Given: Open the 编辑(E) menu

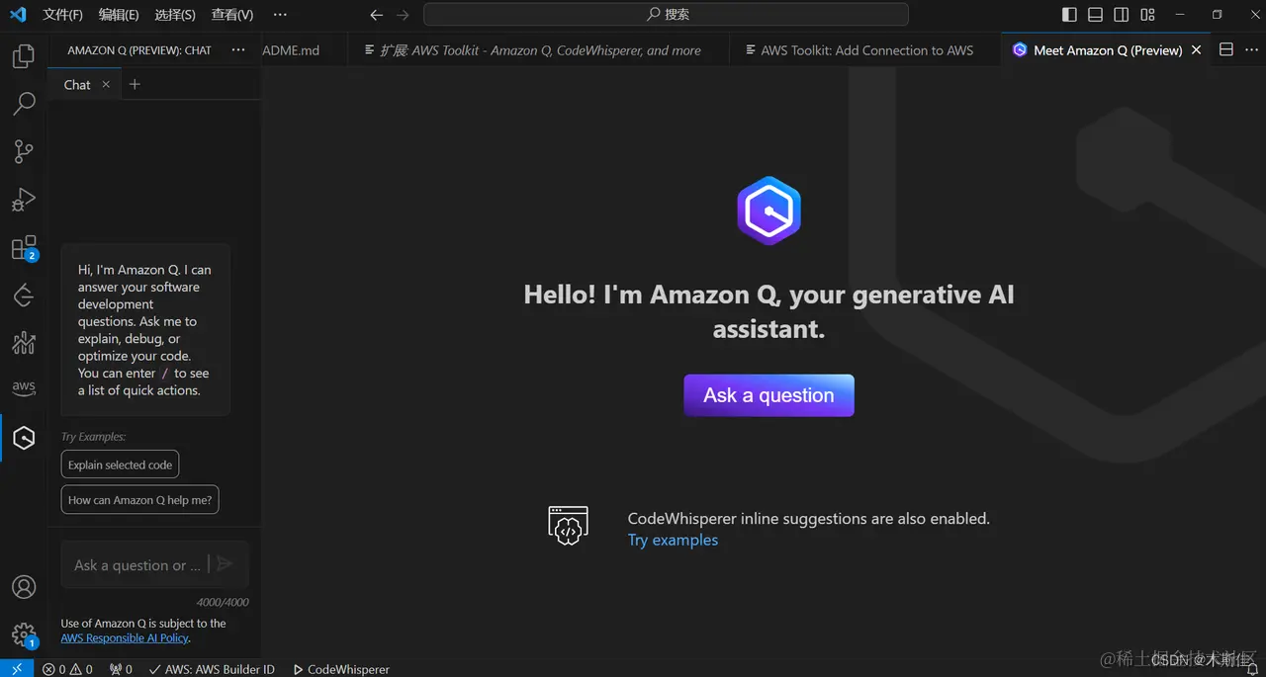Looking at the screenshot, I should [x=119, y=15].
